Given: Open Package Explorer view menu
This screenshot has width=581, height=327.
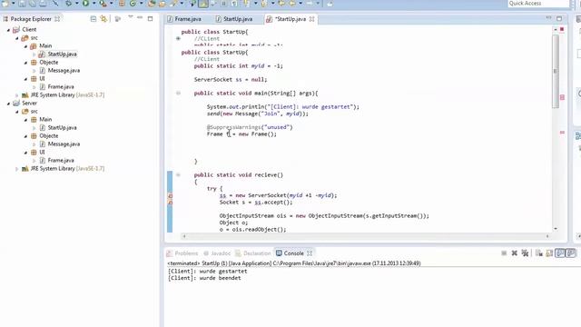Looking at the screenshot, I should pyautogui.click(x=131, y=17).
